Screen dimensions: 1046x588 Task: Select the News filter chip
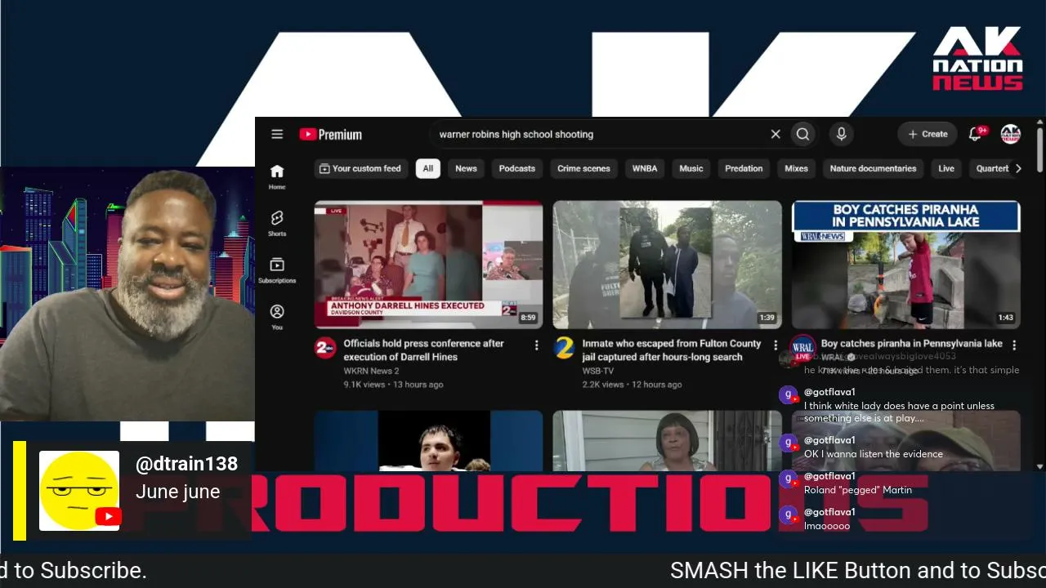[x=466, y=168]
